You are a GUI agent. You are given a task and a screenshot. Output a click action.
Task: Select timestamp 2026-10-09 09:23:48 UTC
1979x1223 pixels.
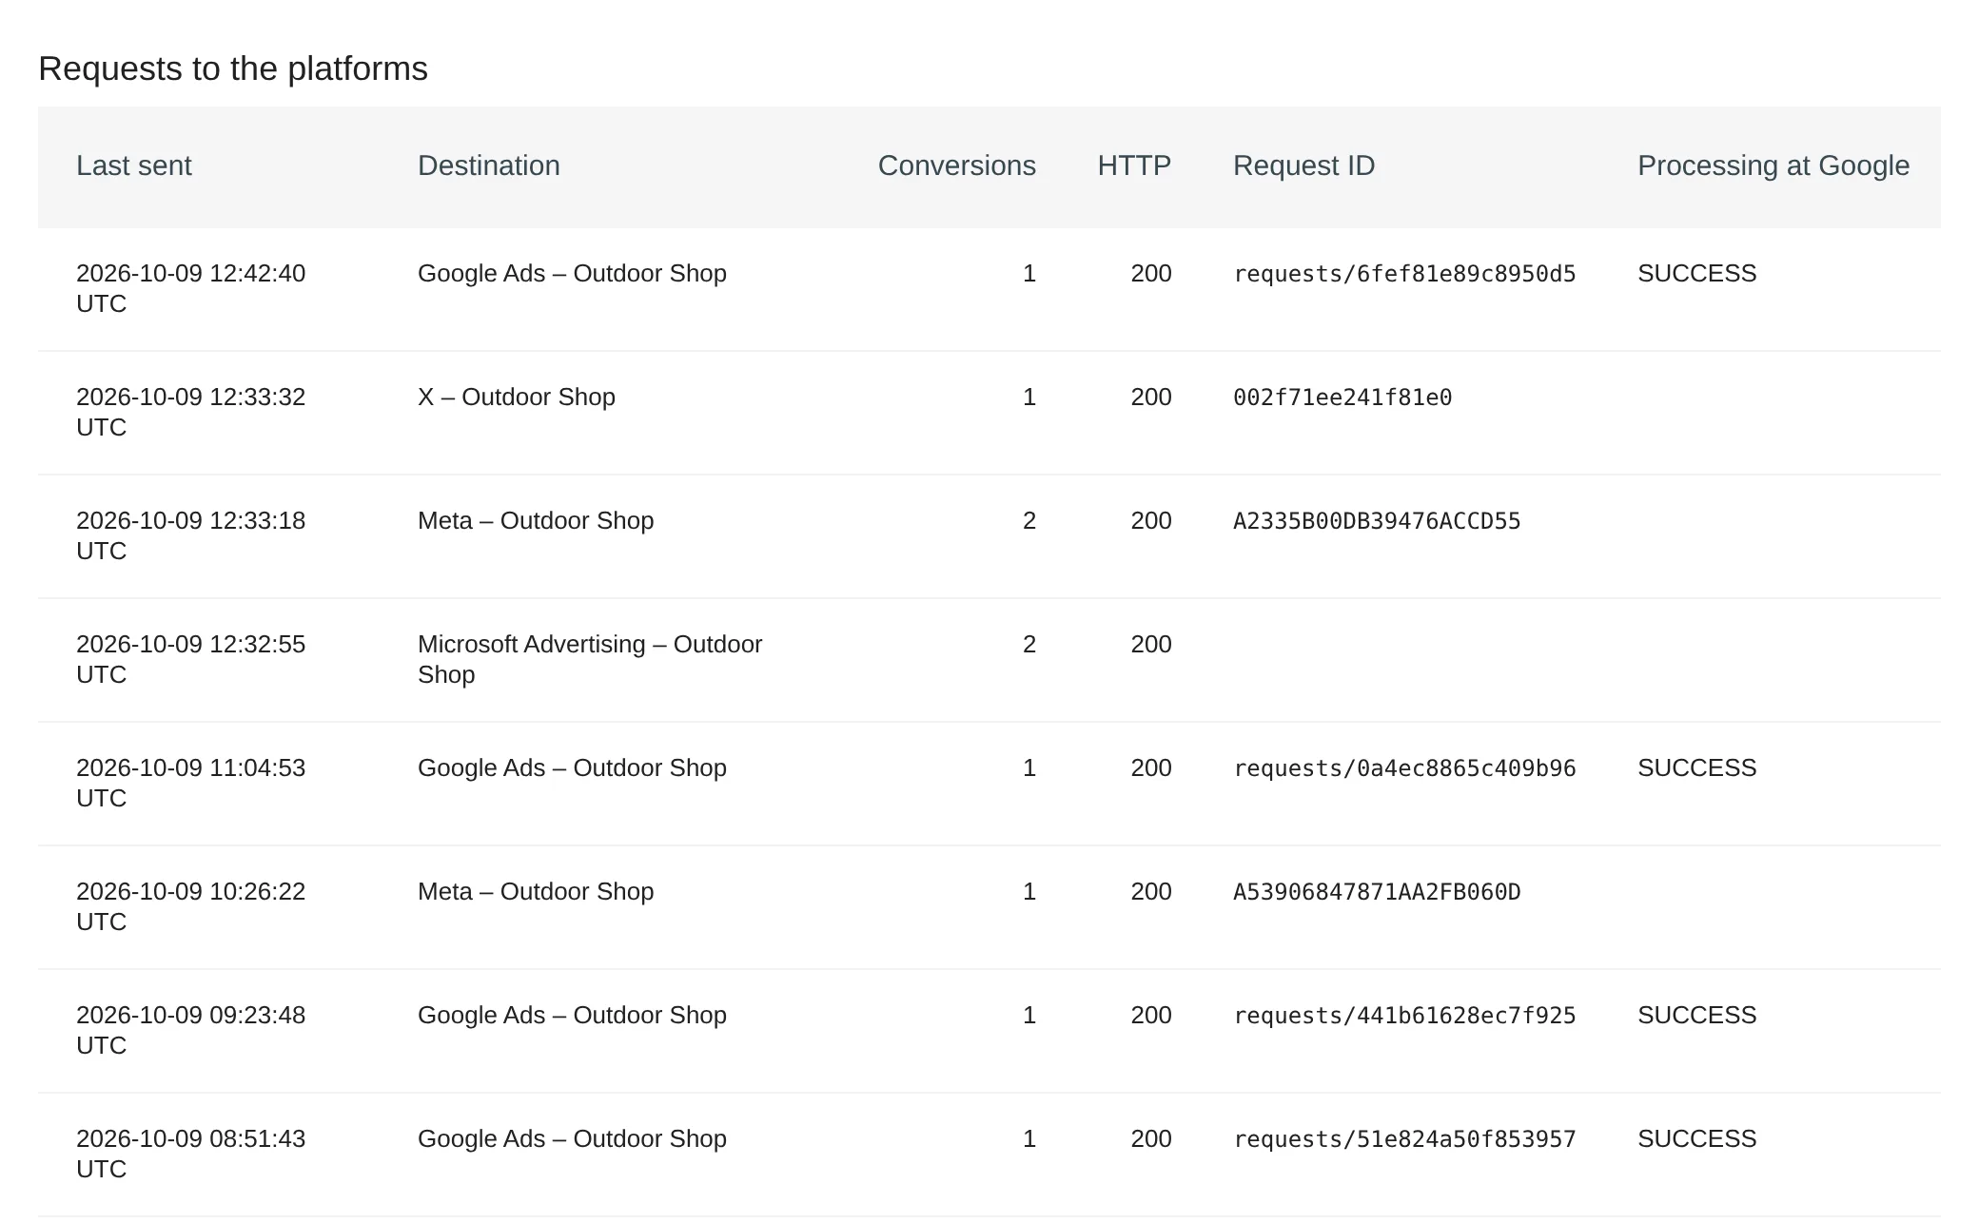tap(190, 1030)
